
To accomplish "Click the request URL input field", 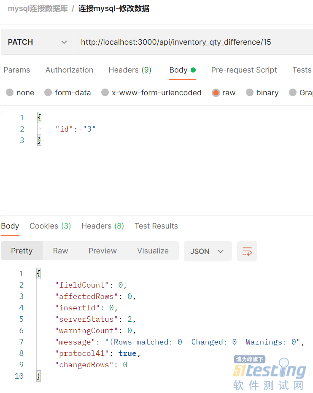I will (190, 42).
